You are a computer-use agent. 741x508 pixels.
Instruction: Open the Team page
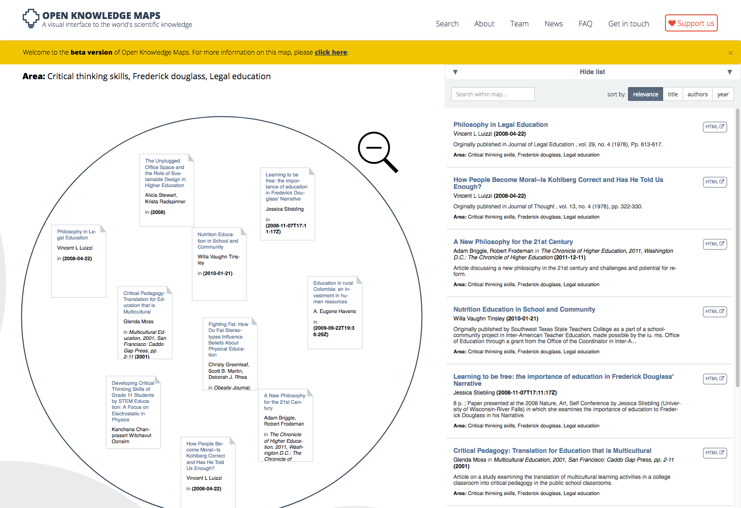[519, 24]
